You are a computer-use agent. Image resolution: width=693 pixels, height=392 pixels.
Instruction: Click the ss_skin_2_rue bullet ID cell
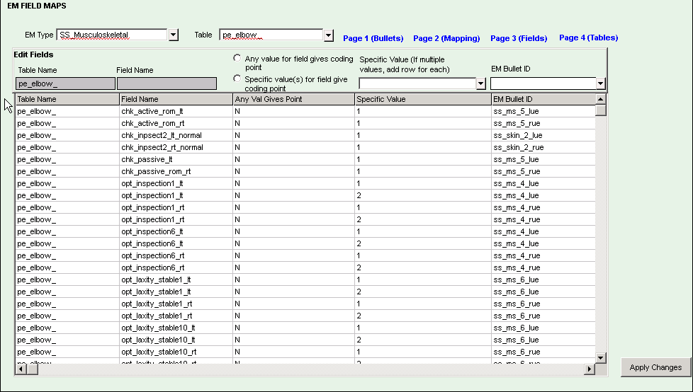(x=543, y=147)
